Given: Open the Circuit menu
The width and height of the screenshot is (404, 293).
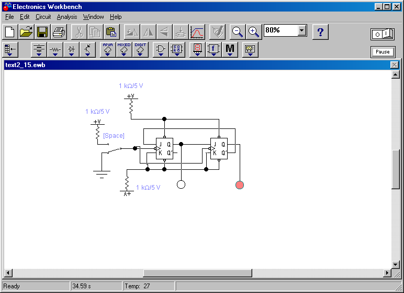Looking at the screenshot, I should pyautogui.click(x=43, y=17).
